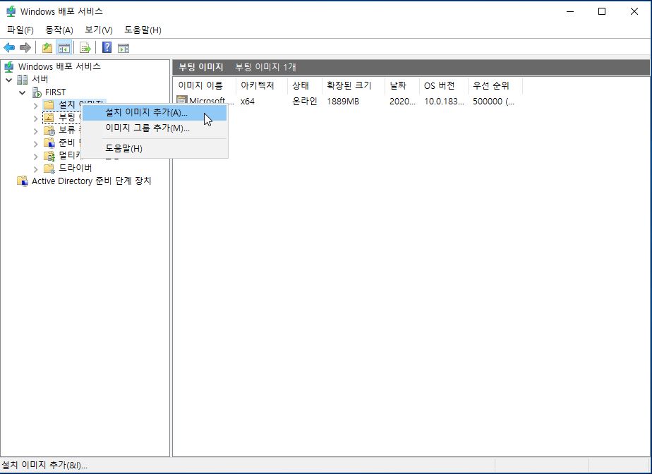Screen dimensions: 652x474
Task: Open the 동작(A) menu
Action: (59, 30)
